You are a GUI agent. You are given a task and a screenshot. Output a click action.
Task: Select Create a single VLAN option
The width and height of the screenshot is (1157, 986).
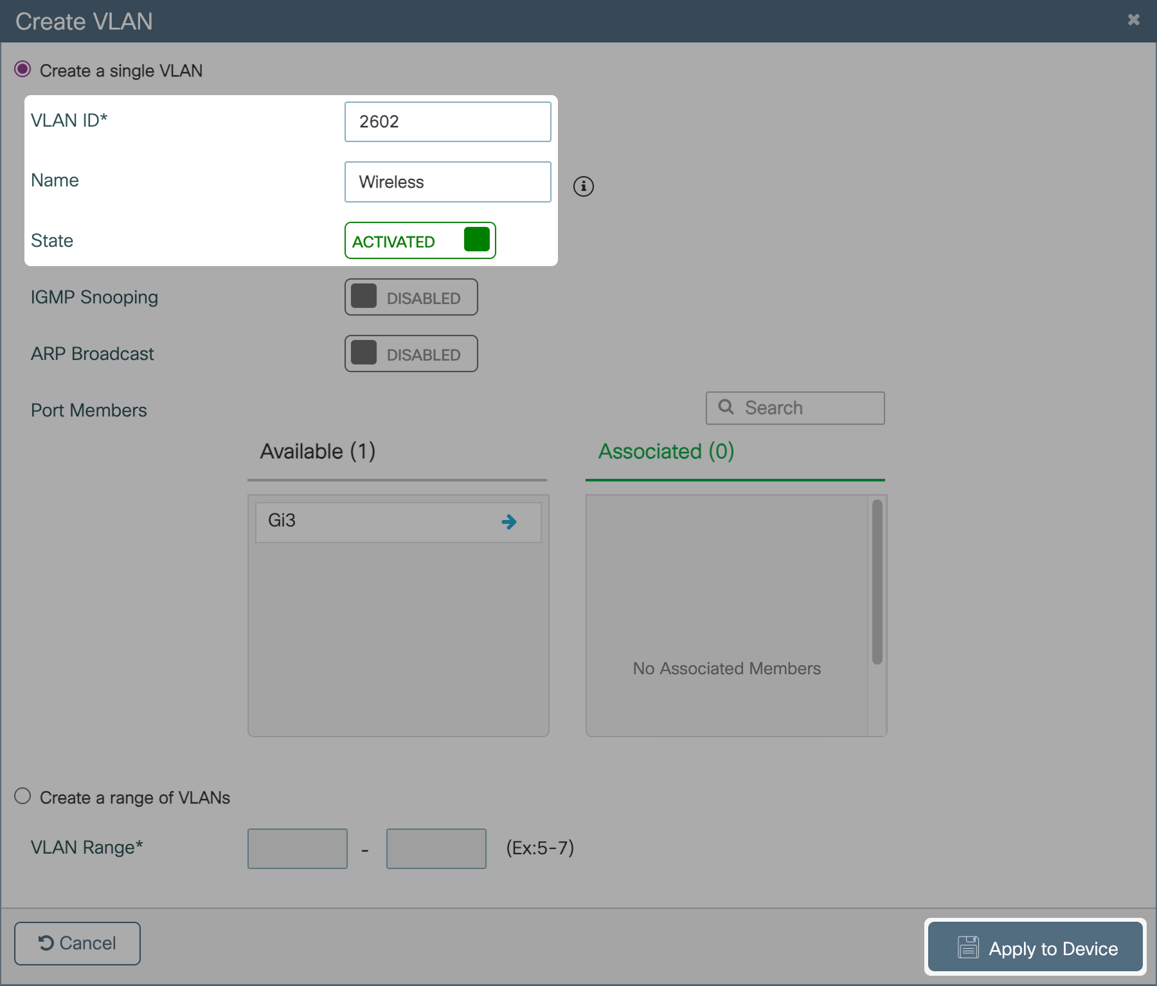[x=23, y=69]
